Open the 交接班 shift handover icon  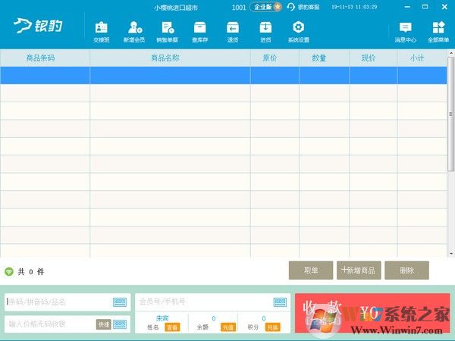(x=102, y=31)
